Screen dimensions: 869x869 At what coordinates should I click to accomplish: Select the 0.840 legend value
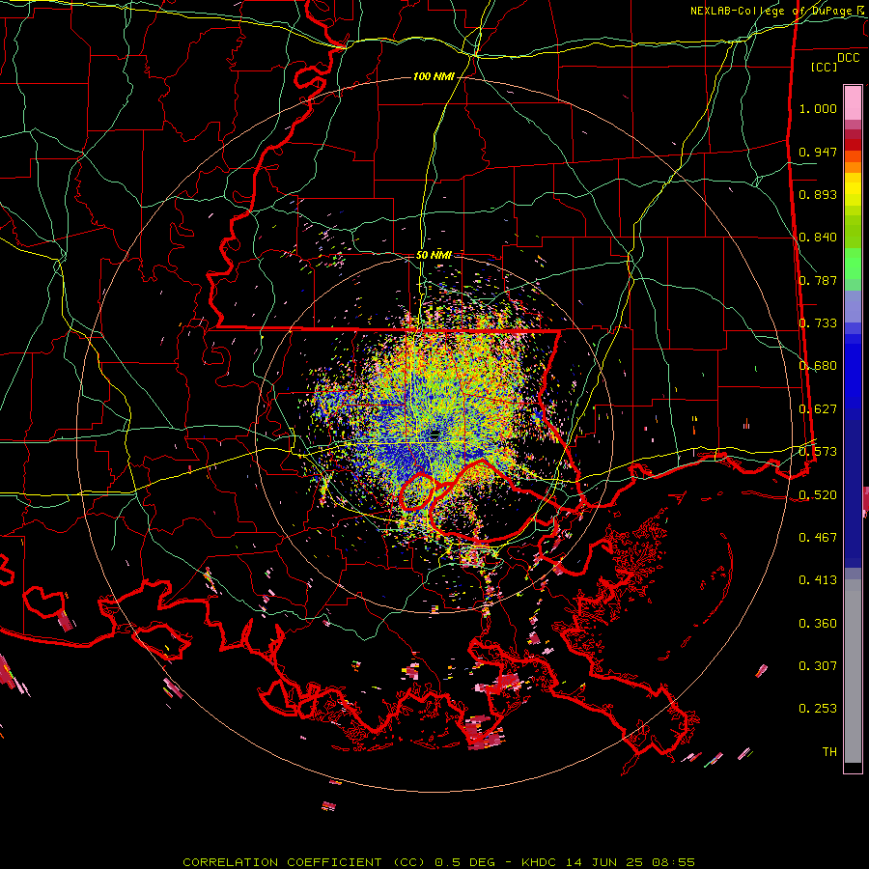tap(818, 238)
